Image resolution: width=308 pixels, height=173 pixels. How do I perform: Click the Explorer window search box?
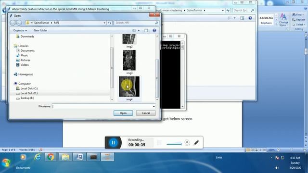click(244, 11)
